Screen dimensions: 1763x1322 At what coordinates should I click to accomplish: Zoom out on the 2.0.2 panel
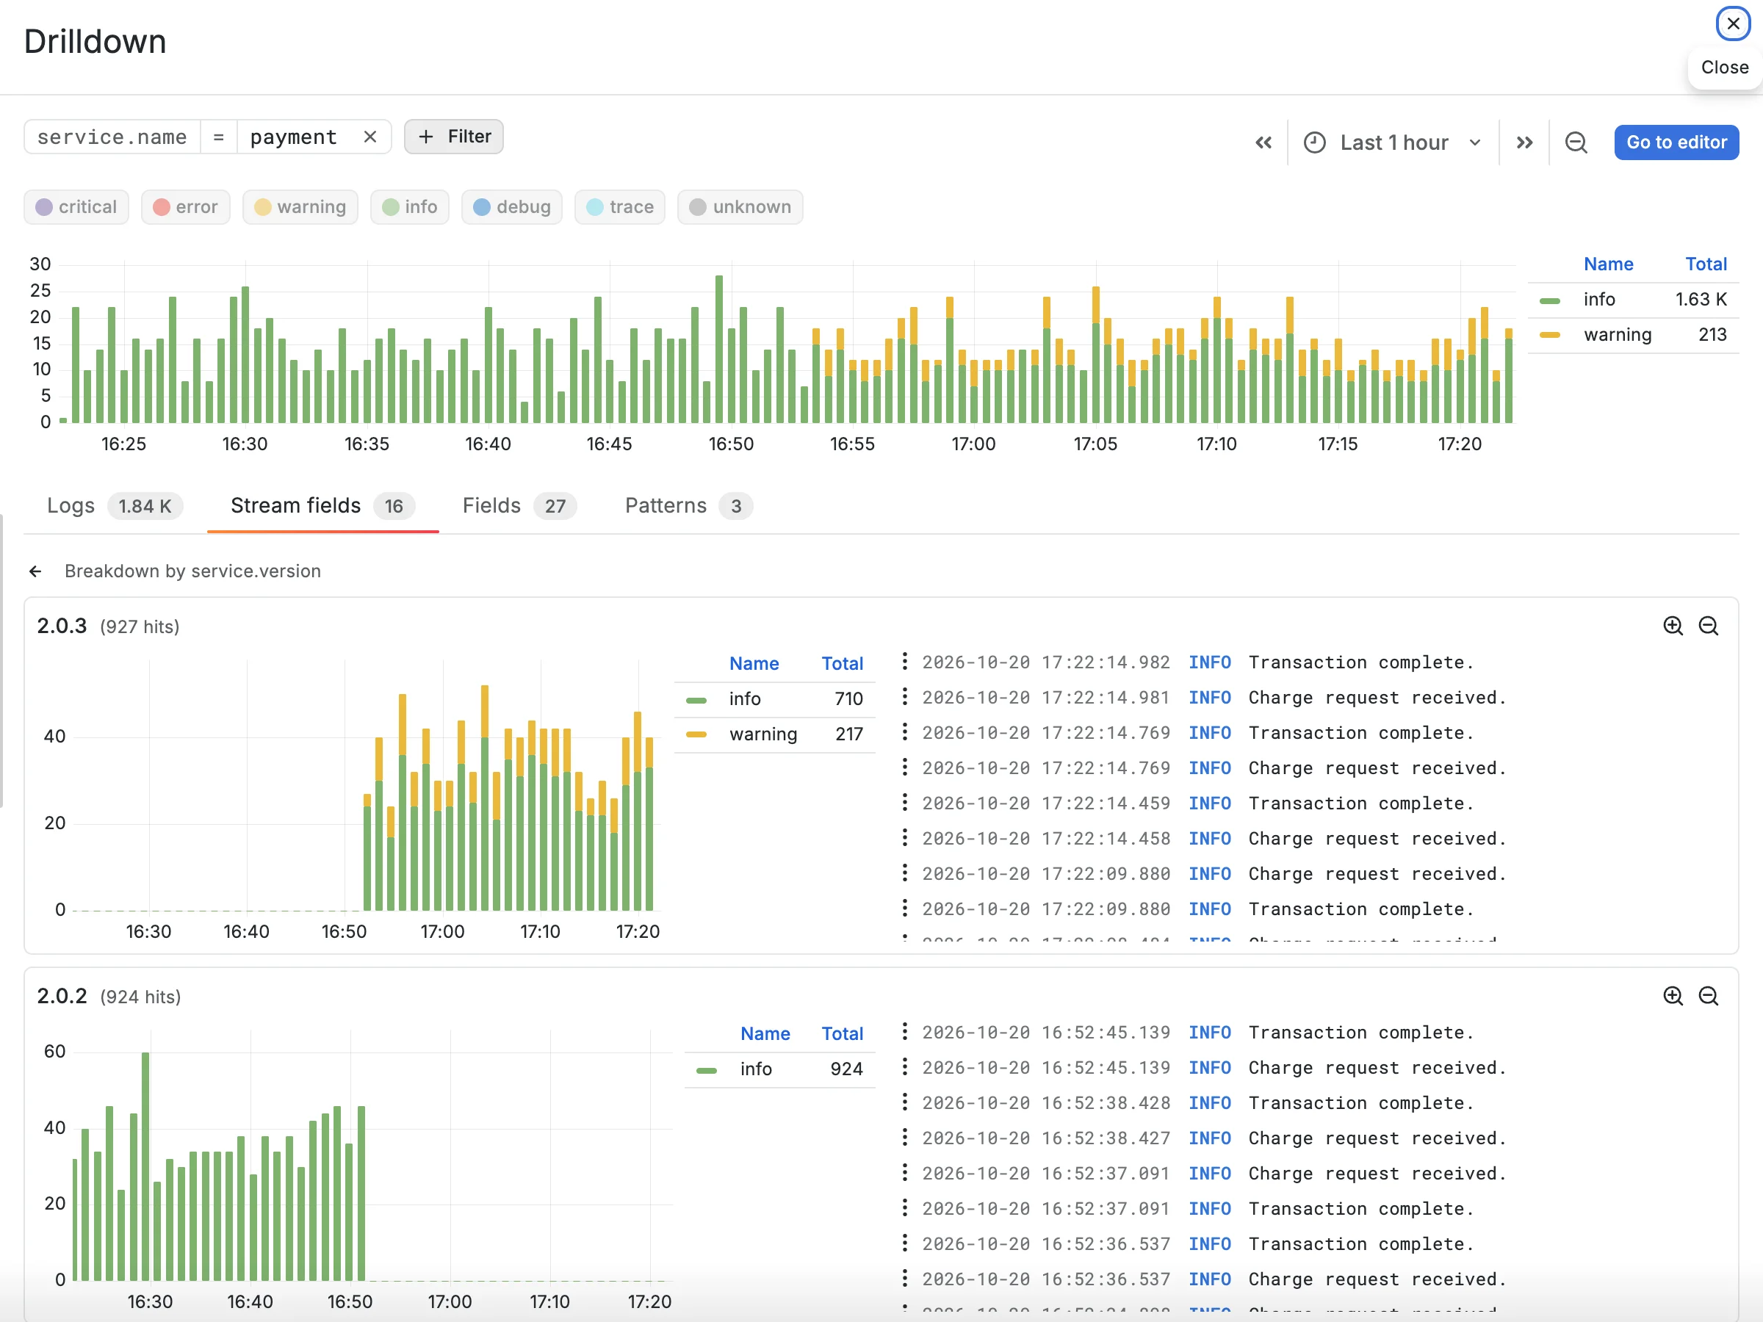[1708, 996]
